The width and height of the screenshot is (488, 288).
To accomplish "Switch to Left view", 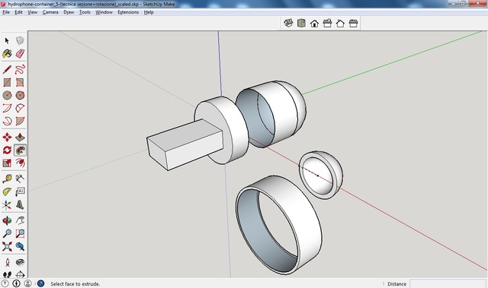I will click(x=353, y=24).
